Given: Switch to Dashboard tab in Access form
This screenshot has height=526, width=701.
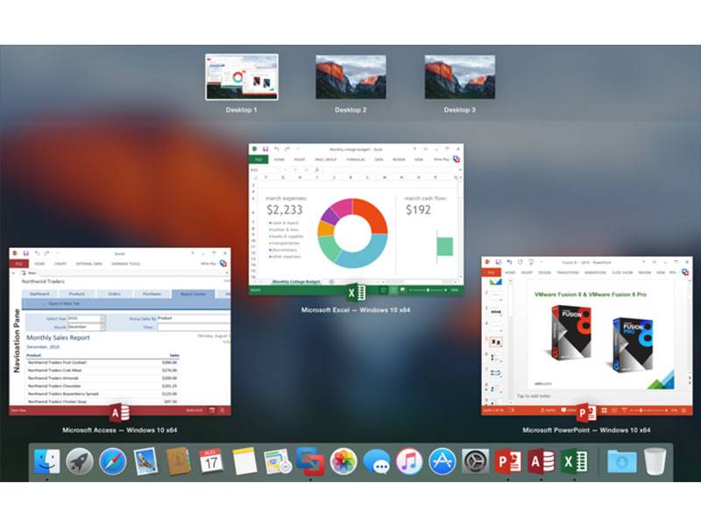Looking at the screenshot, I should coord(39,294).
